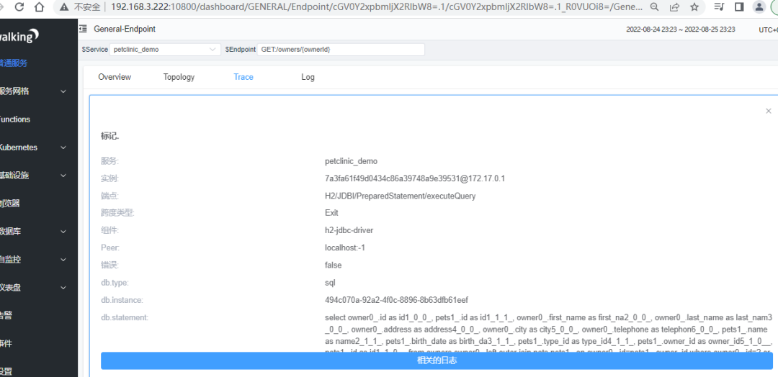Click the UTC timezone label

768,29
